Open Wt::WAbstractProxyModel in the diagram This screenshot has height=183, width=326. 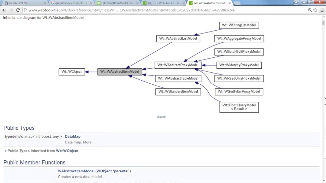pyautogui.click(x=178, y=65)
